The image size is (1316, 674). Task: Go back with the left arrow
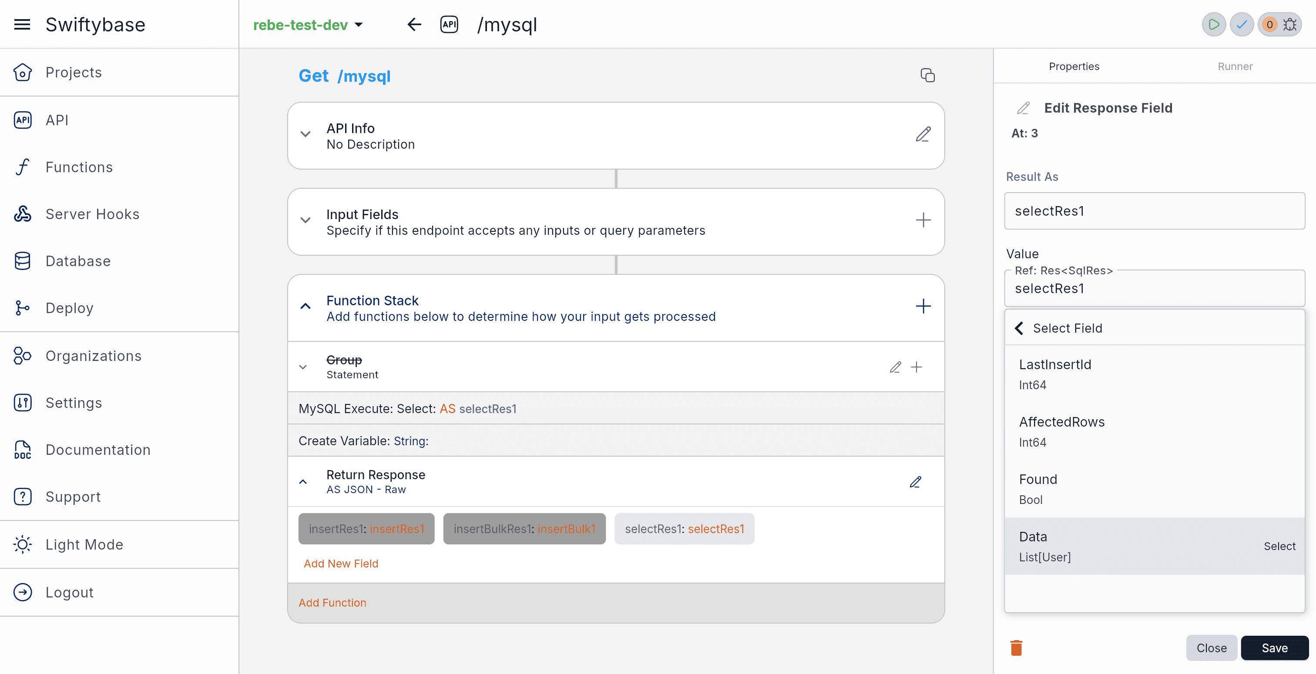tap(414, 24)
